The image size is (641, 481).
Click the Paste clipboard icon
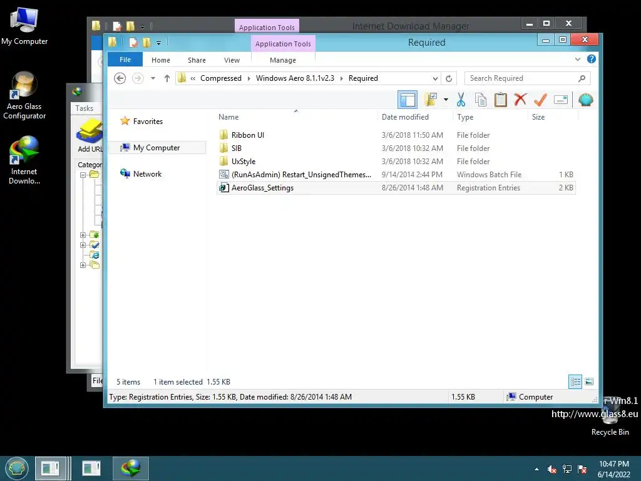tap(500, 100)
